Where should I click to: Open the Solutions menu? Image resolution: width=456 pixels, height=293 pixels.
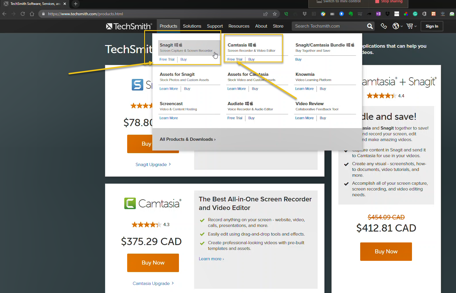[x=192, y=26]
